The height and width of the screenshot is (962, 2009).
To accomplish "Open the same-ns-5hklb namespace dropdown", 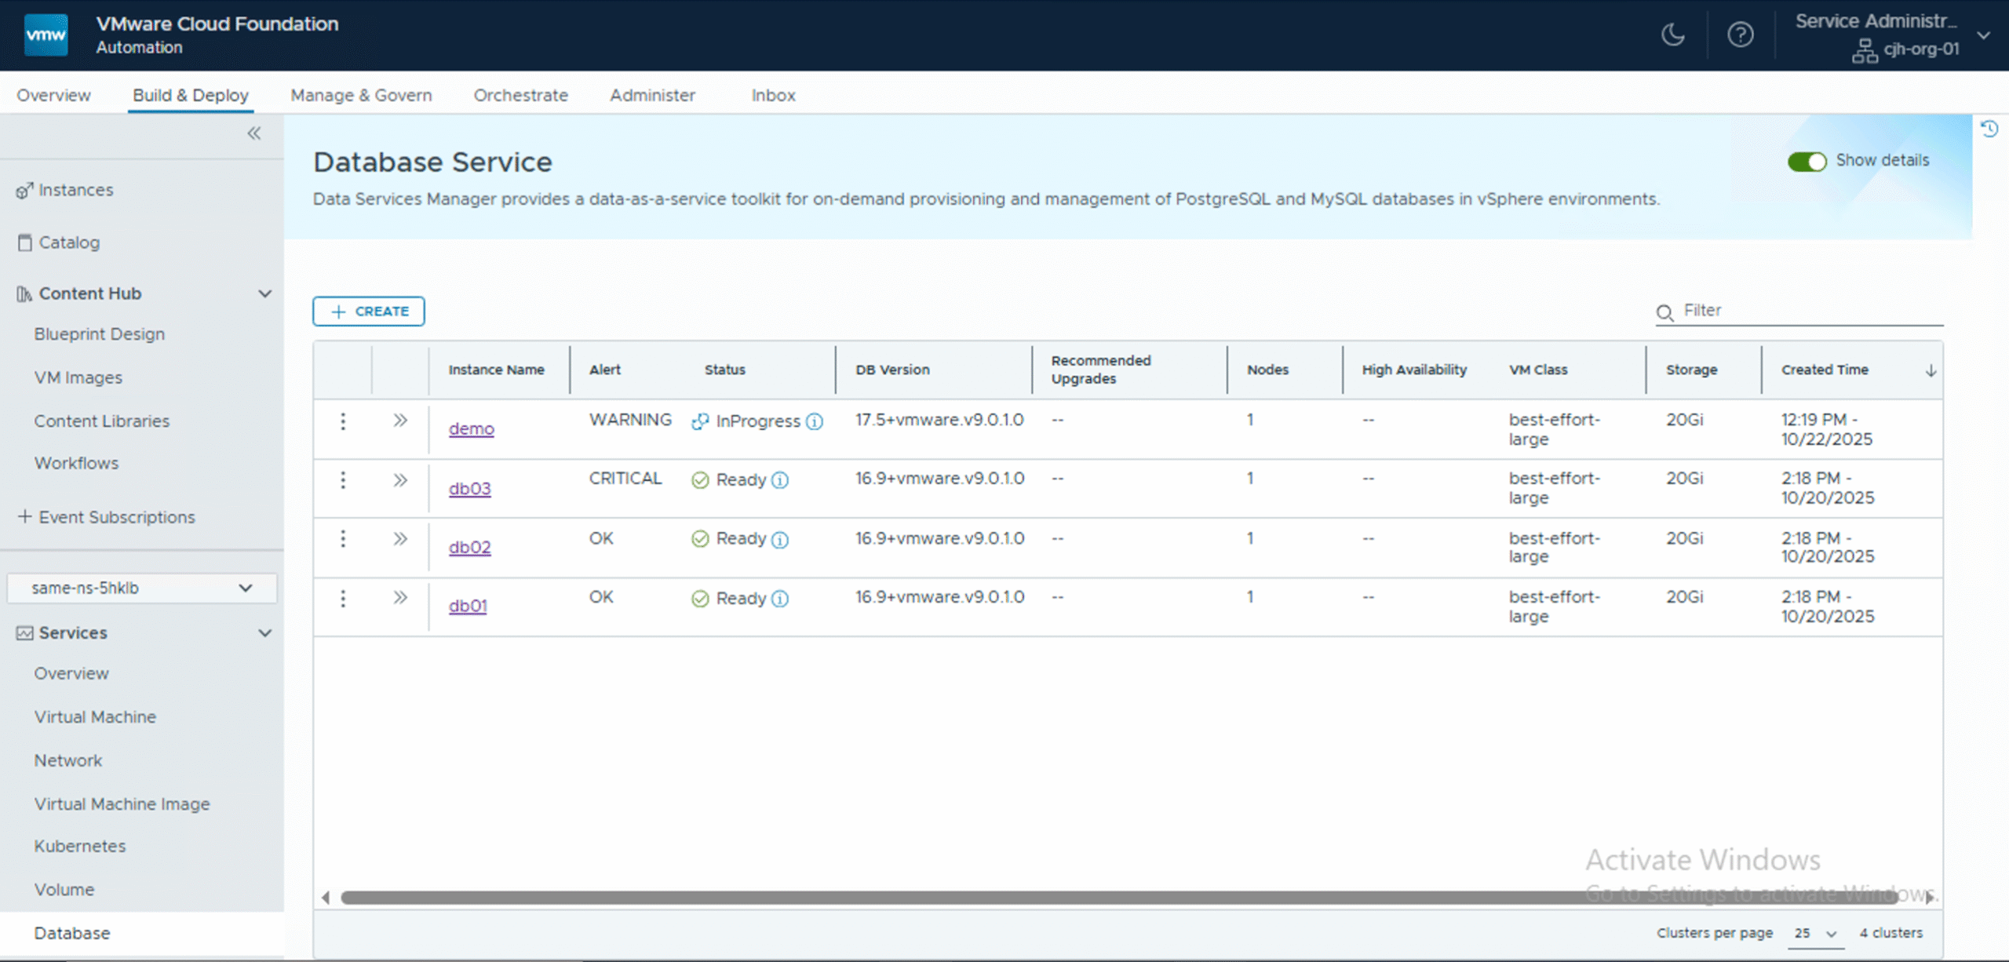I will pyautogui.click(x=141, y=588).
